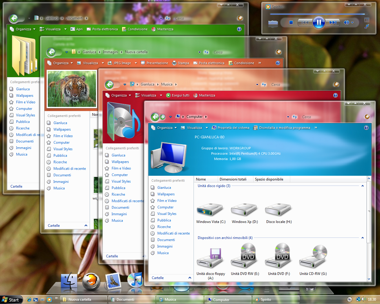Click the scrollbar down arrow in the Computer window
Image resolution: width=380 pixels, height=304 pixels.
[369, 279]
